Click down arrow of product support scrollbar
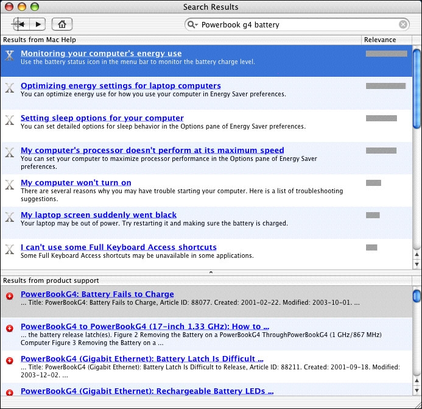Viewport: 422px width, 409px height. (x=417, y=390)
